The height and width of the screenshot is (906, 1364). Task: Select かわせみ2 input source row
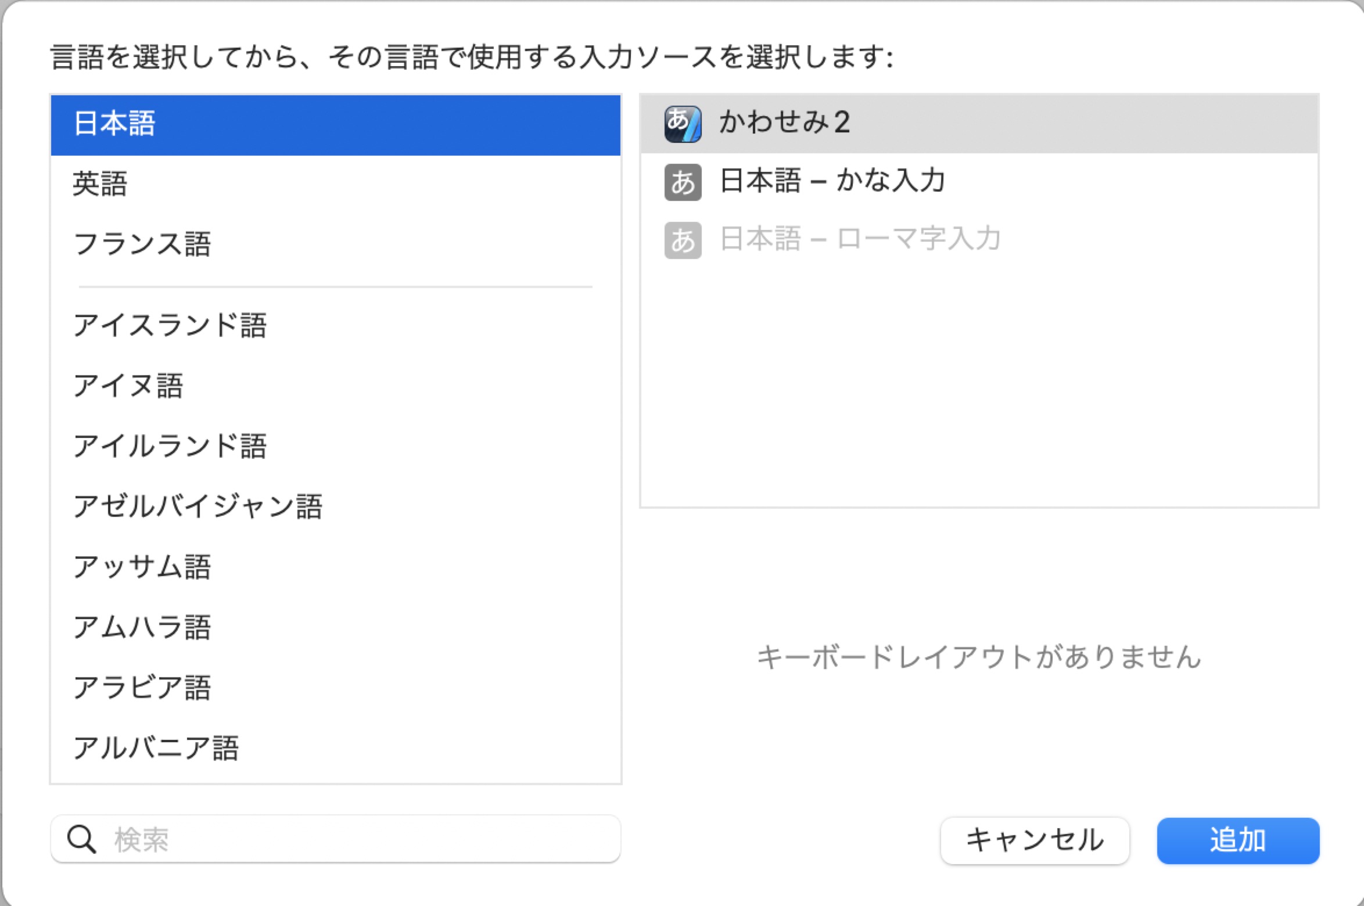(x=979, y=124)
